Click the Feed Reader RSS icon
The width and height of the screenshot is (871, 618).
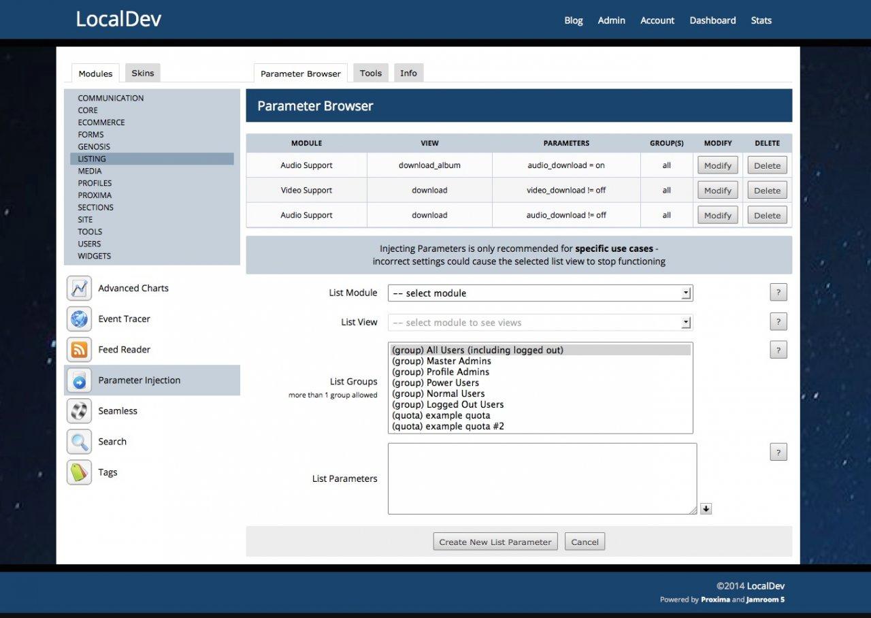(x=79, y=350)
